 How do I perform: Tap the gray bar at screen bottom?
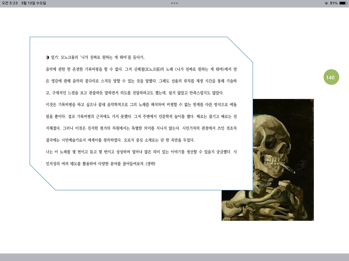click(x=174, y=257)
